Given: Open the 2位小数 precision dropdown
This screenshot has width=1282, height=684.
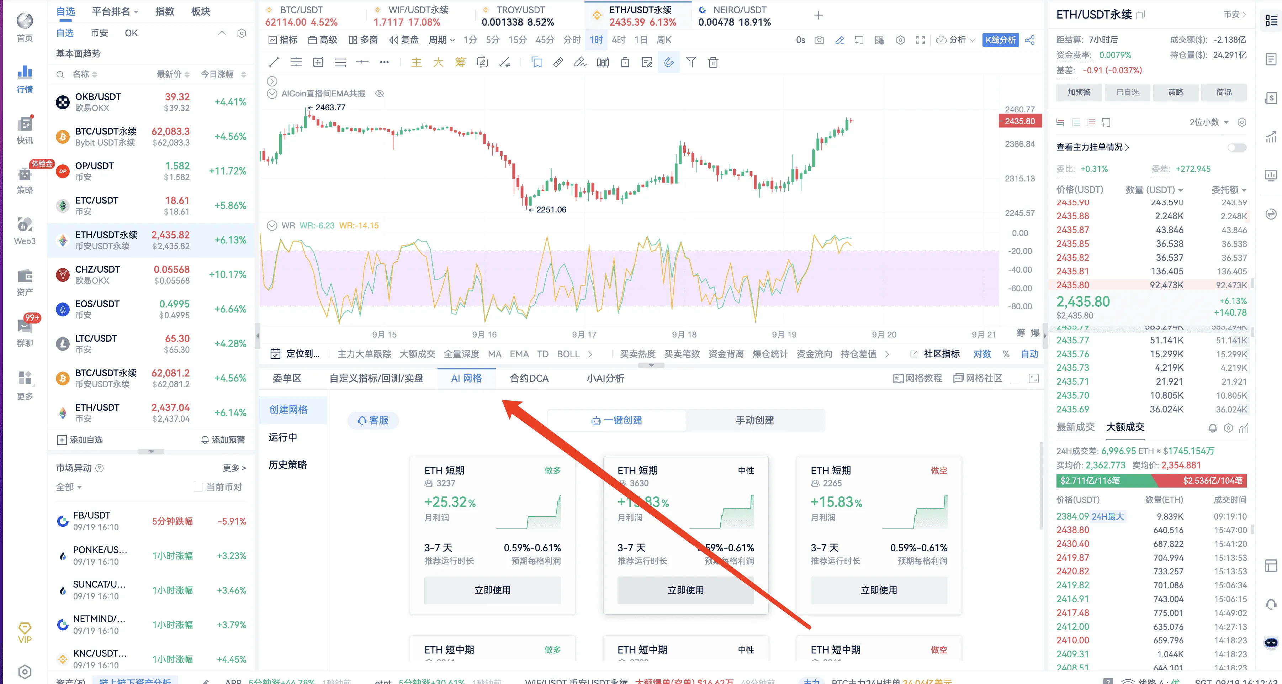Looking at the screenshot, I should tap(1209, 122).
